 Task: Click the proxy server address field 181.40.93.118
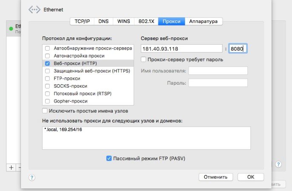click(x=182, y=48)
